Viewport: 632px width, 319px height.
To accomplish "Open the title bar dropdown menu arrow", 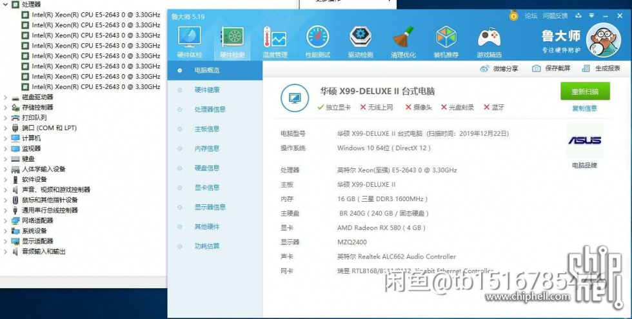I will (x=591, y=15).
